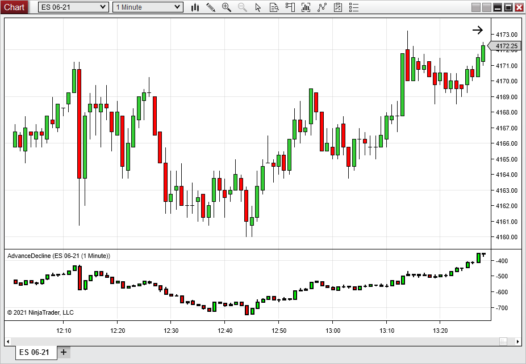Image resolution: width=526 pixels, height=364 pixels.
Task: Click the horizontal scrollbar thumb
Action: (x=503, y=341)
